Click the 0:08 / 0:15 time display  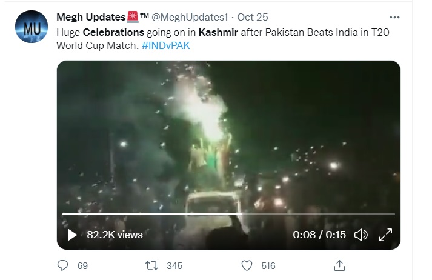[x=319, y=235]
